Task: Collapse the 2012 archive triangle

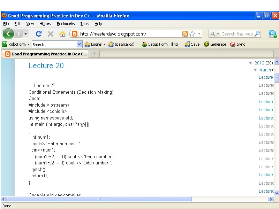Action: pyautogui.click(x=250, y=63)
